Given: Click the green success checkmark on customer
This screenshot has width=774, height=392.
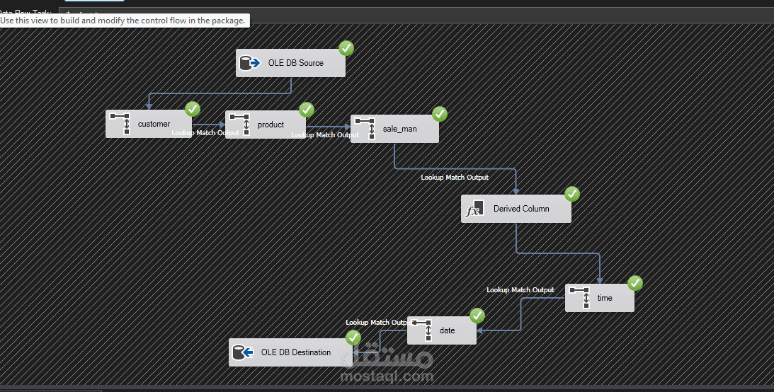Looking at the screenshot, I should tap(192, 109).
